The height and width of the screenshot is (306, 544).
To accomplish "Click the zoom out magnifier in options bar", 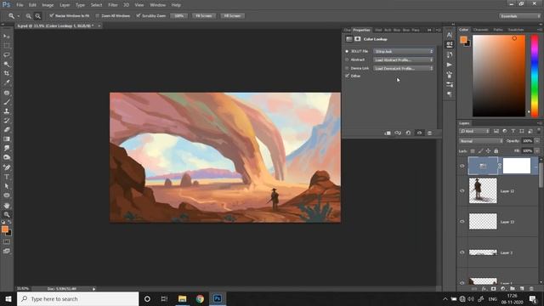I will coord(37,16).
